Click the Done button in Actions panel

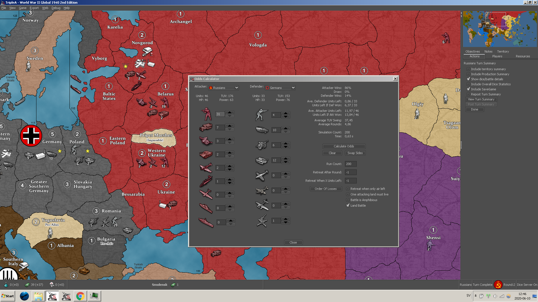tap(474, 109)
